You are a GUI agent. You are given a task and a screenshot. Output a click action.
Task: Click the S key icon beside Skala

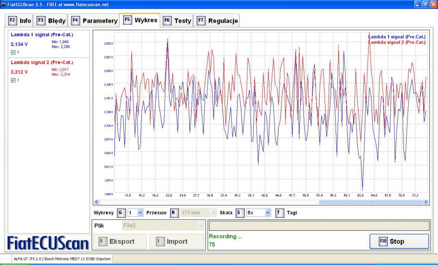pos(240,213)
